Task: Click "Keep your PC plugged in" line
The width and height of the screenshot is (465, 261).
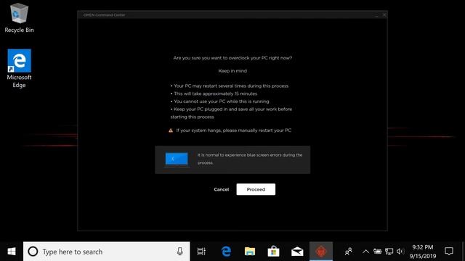Action: pyautogui.click(x=231, y=113)
